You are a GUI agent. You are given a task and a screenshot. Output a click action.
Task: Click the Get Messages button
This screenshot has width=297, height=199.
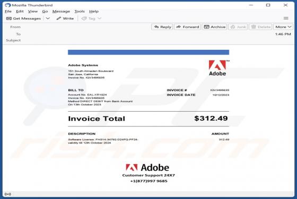24,19
